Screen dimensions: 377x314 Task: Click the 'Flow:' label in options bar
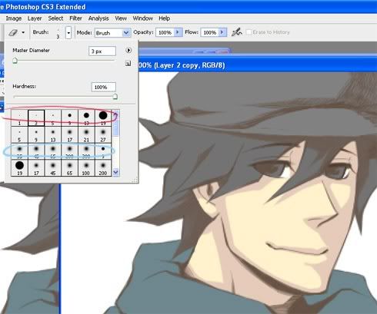[192, 32]
